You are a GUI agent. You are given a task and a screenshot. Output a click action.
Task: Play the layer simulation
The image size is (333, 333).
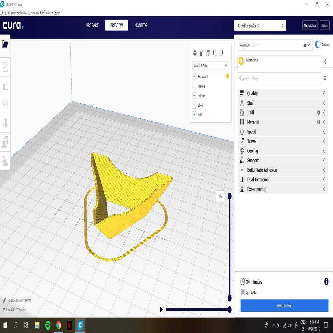(x=161, y=310)
